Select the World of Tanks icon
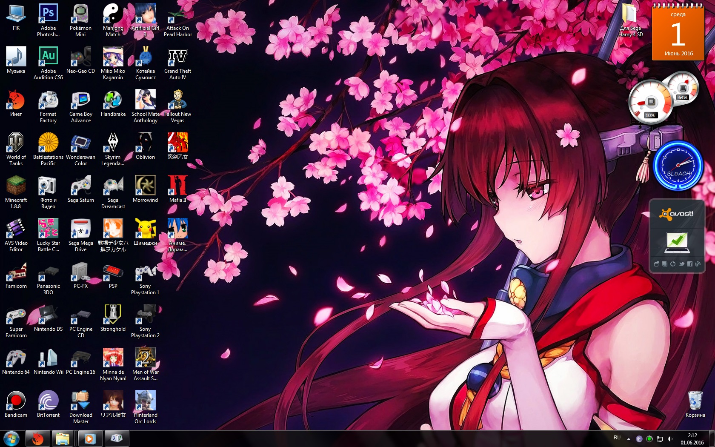The height and width of the screenshot is (447, 715). click(16, 149)
